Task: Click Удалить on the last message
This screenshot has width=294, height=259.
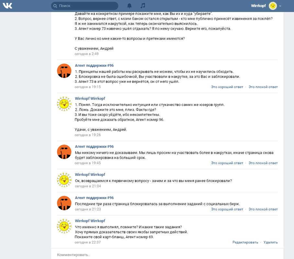Action: (x=271, y=242)
